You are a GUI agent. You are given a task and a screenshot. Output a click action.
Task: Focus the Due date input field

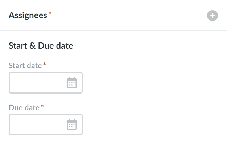(46, 124)
